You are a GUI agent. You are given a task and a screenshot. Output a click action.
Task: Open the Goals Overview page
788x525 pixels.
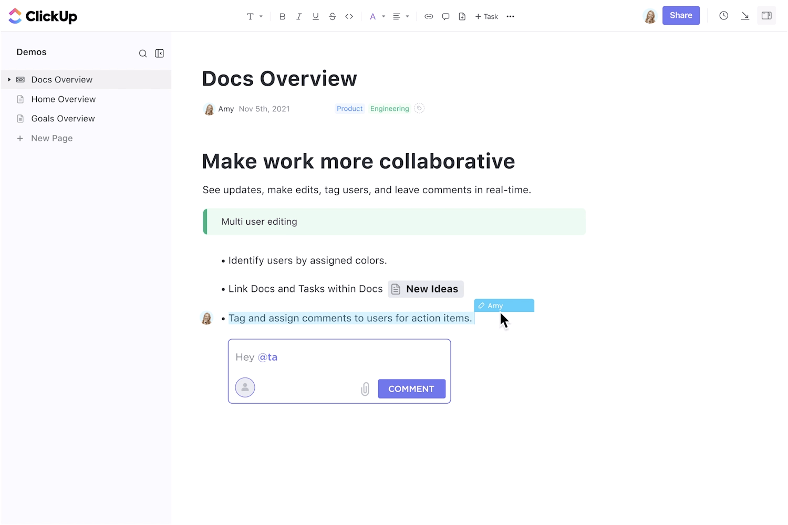[63, 119]
